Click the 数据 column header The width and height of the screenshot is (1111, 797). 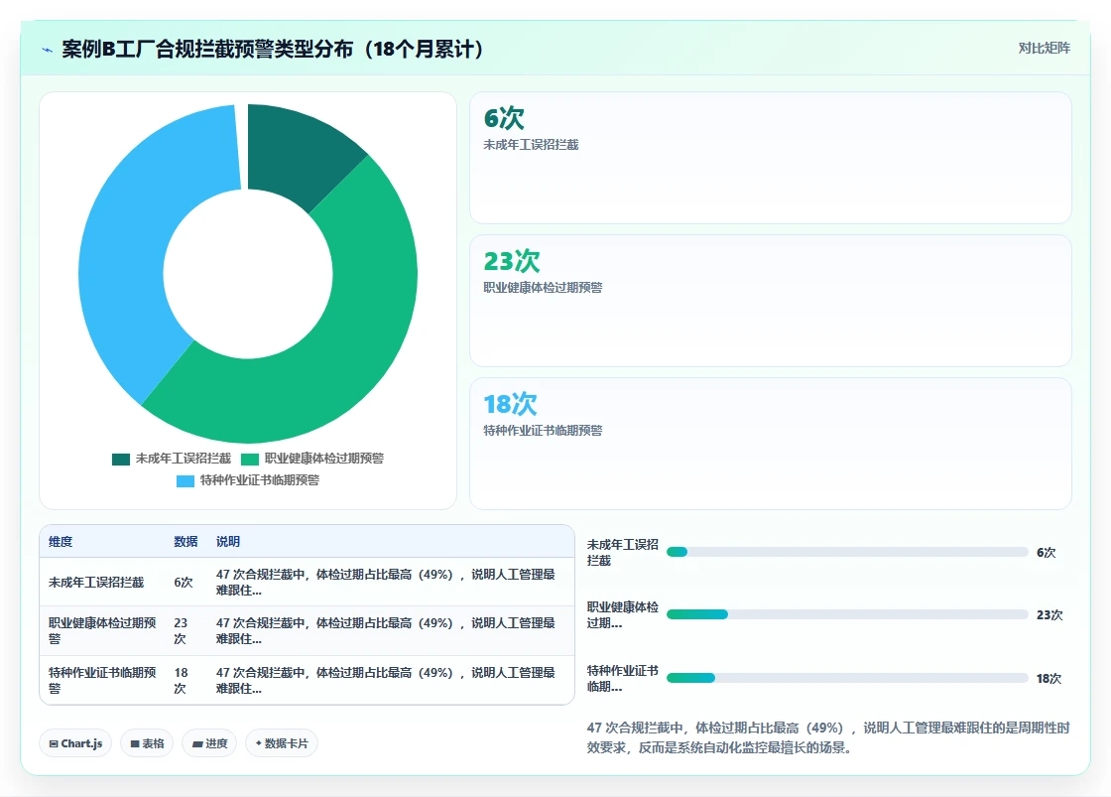[185, 542]
